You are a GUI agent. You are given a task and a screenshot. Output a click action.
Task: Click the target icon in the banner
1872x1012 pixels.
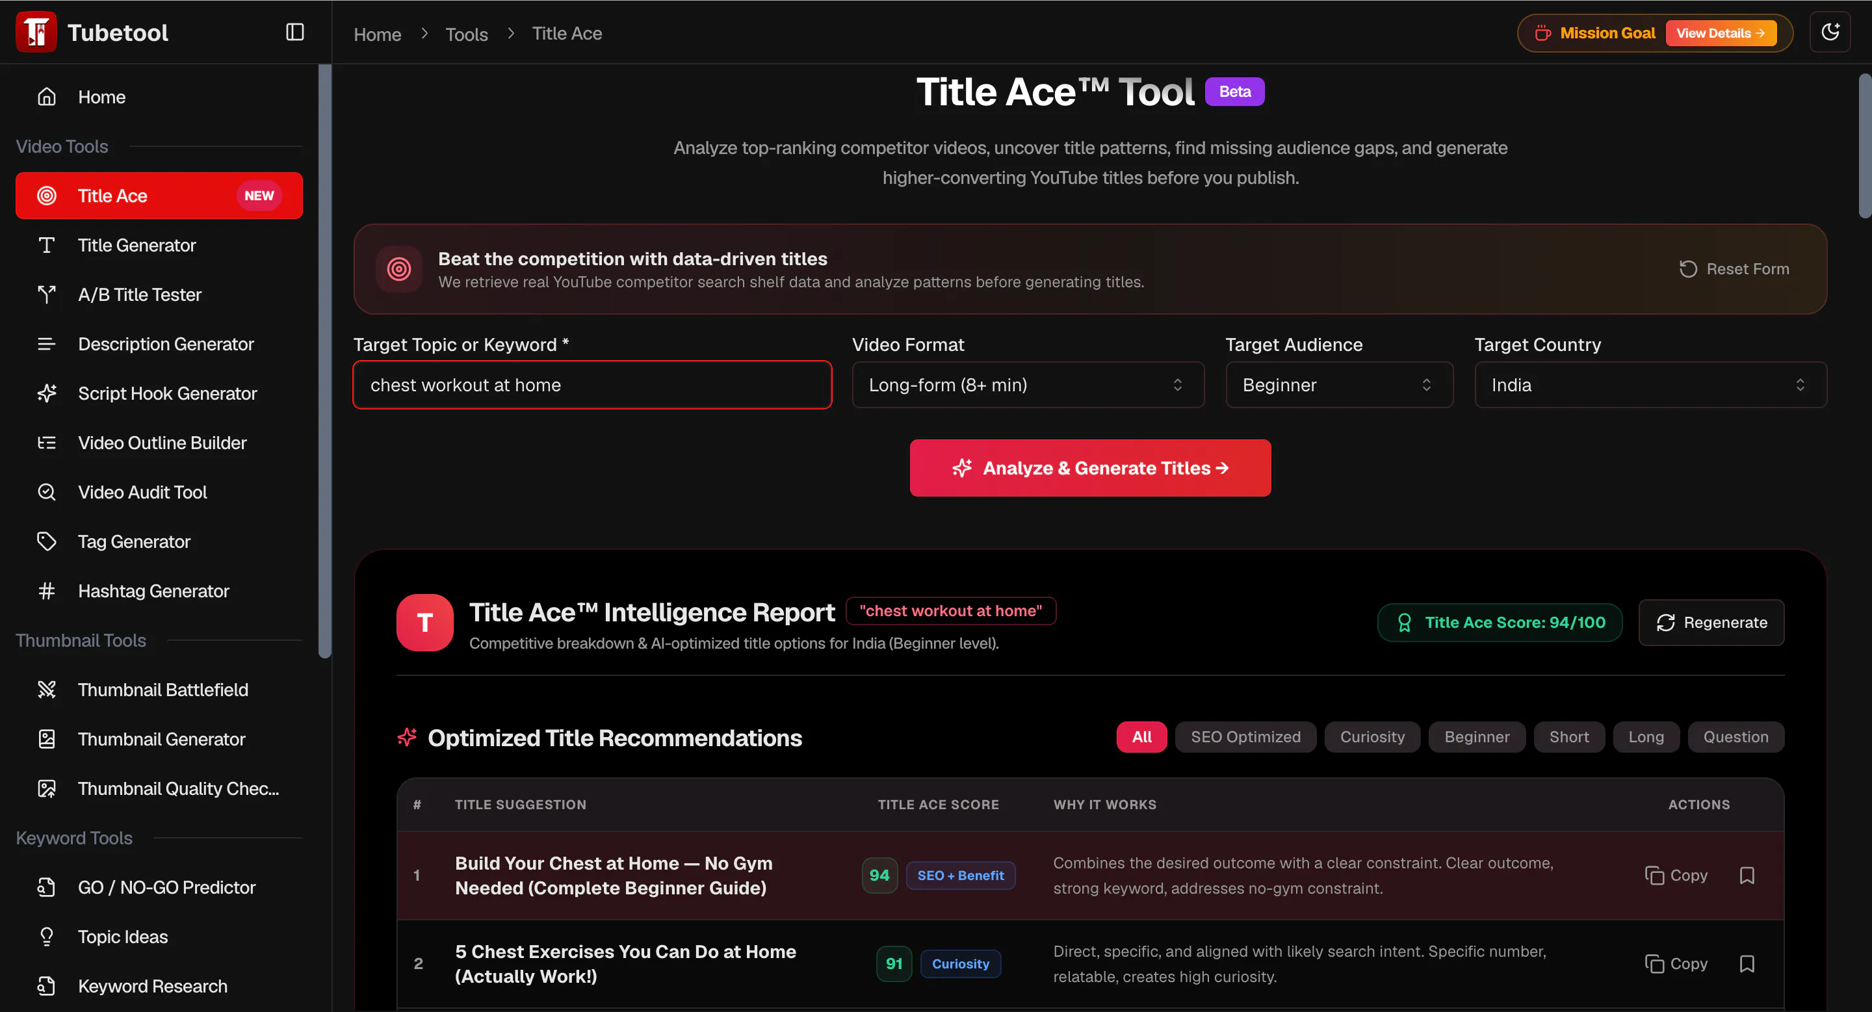(x=399, y=269)
